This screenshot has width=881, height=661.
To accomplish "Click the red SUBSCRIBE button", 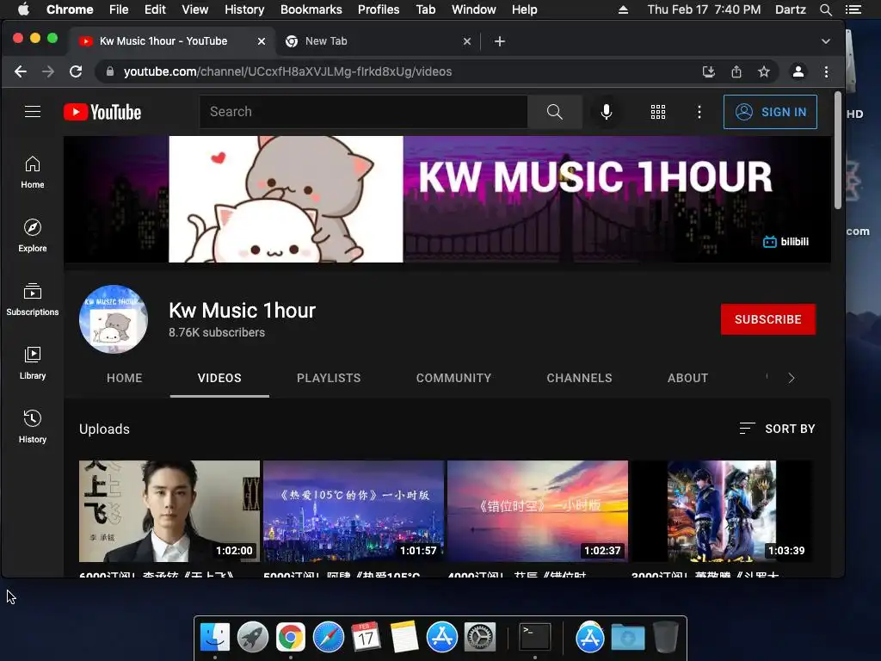I will tap(768, 319).
